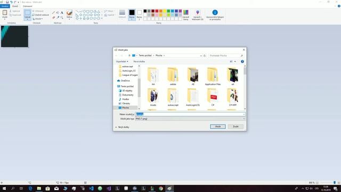341x192 pixels.
Task: Click the refresh icon beside address bar
Action: click(x=205, y=55)
